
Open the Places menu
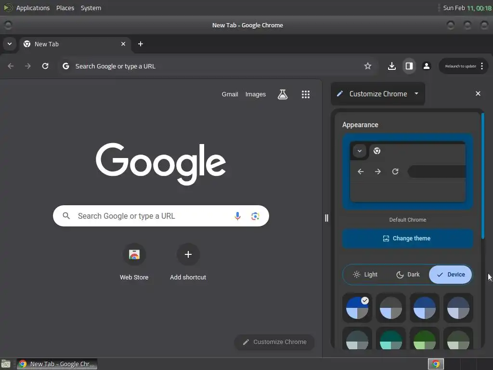(x=65, y=8)
